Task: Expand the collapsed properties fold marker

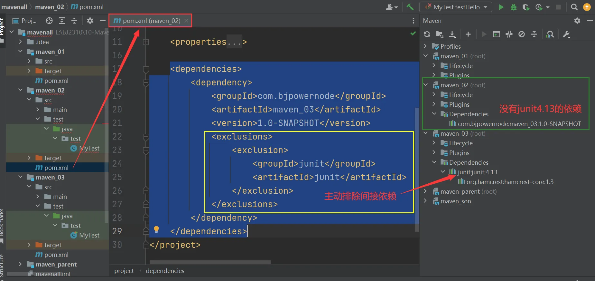Action: 146,42
